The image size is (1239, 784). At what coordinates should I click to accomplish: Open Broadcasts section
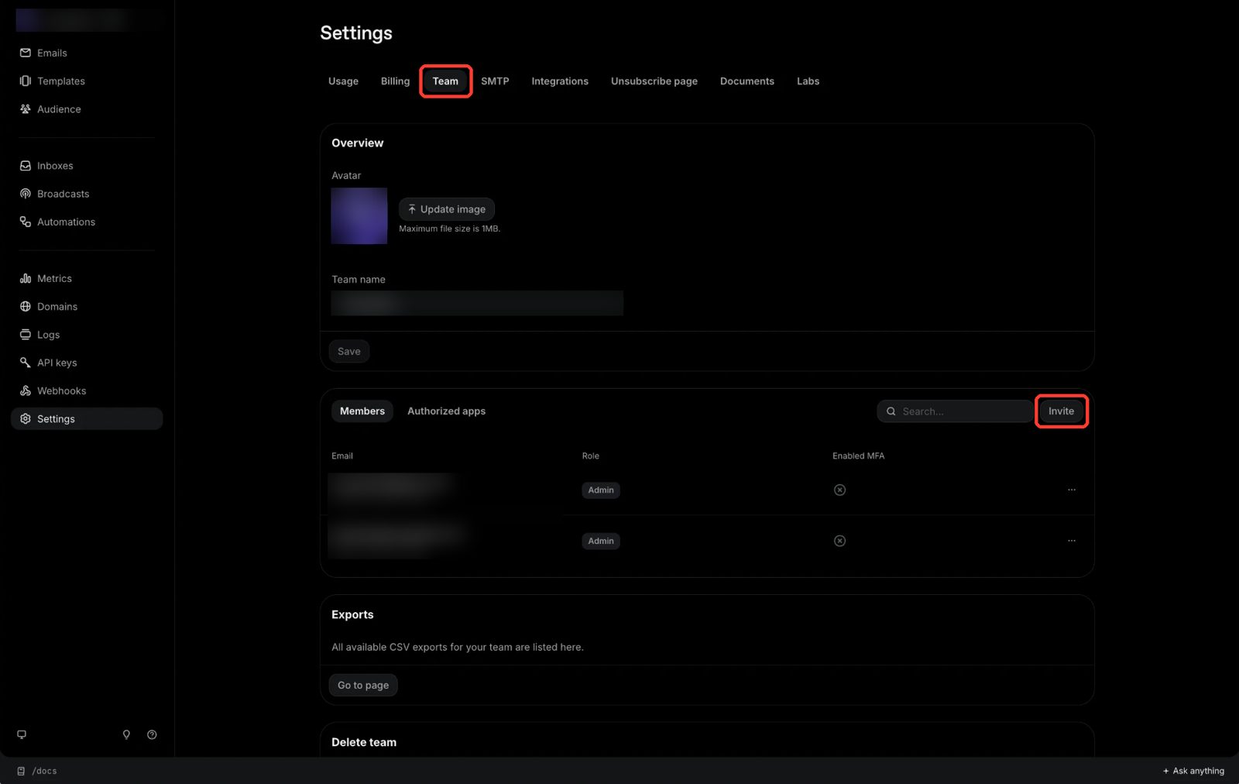pos(54,194)
